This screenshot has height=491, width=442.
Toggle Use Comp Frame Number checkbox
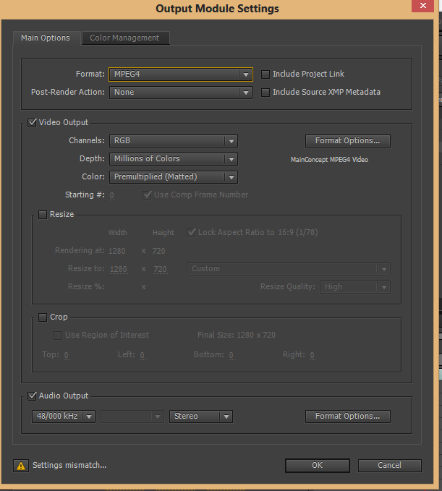(x=147, y=195)
